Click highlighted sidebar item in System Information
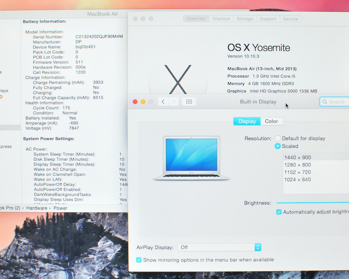This screenshot has width=349, height=279. [x=10, y=128]
